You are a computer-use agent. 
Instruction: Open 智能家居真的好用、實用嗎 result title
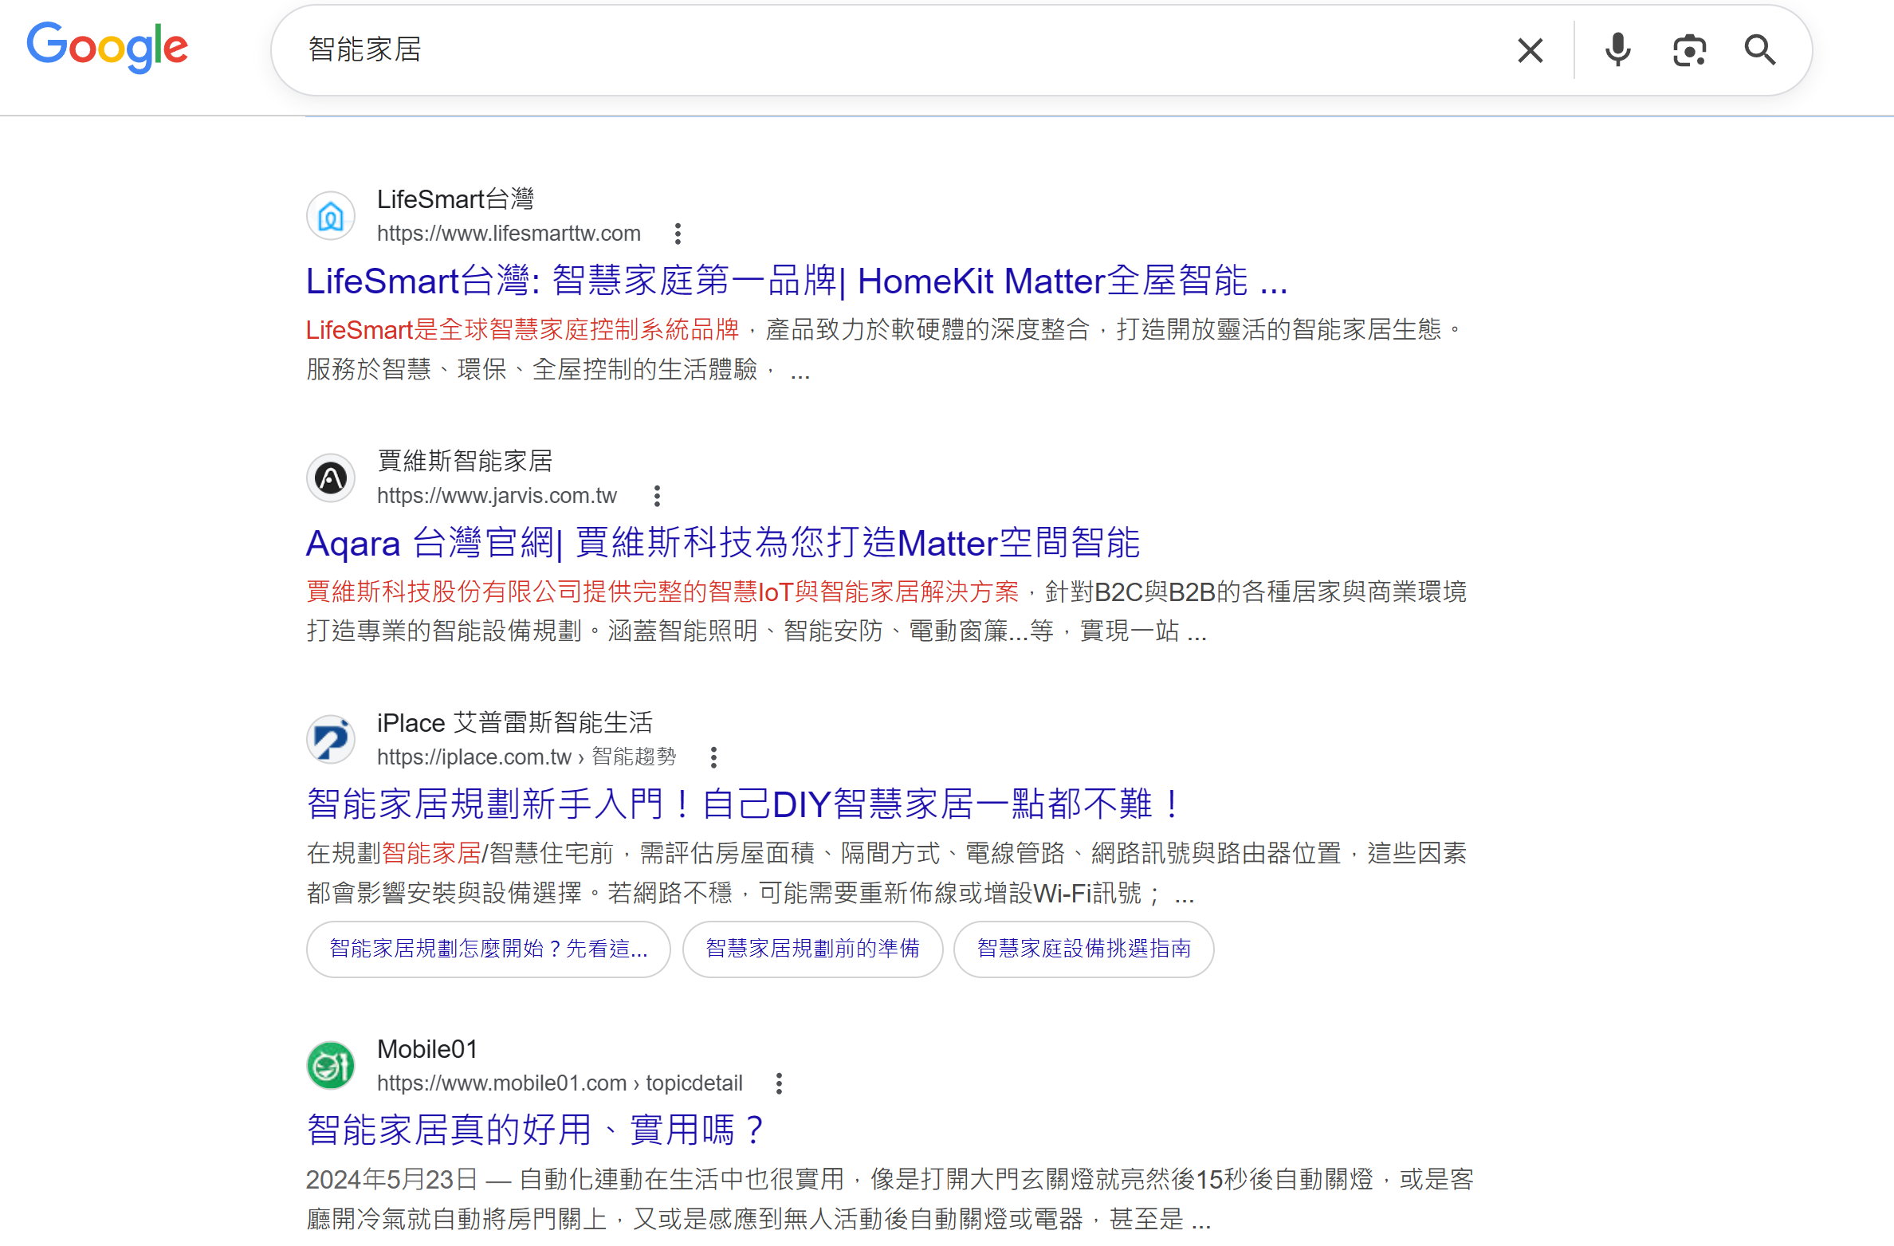coord(536,1130)
